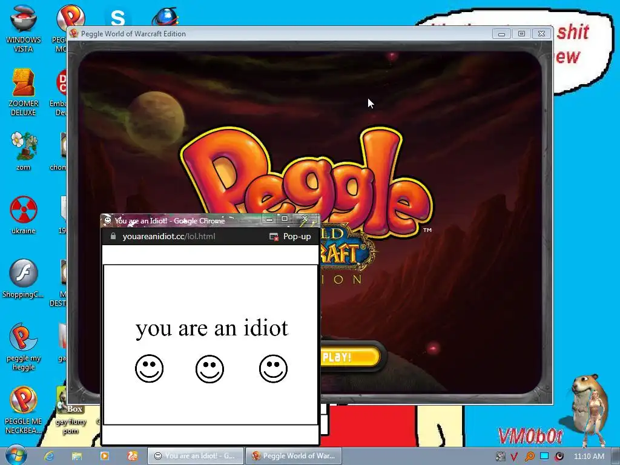Click the 'you are an idiot' text
The image size is (620, 465).
click(x=212, y=328)
